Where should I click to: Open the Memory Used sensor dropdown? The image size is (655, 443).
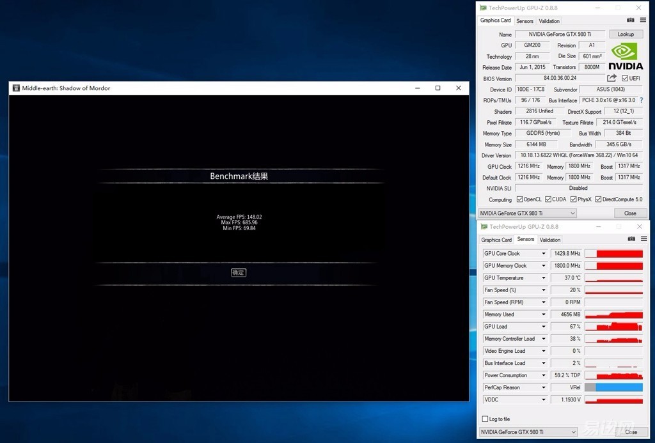(x=544, y=315)
